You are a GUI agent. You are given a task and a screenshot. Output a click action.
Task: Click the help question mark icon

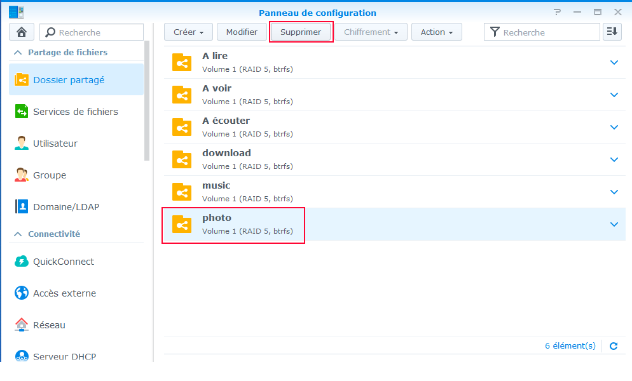click(557, 12)
